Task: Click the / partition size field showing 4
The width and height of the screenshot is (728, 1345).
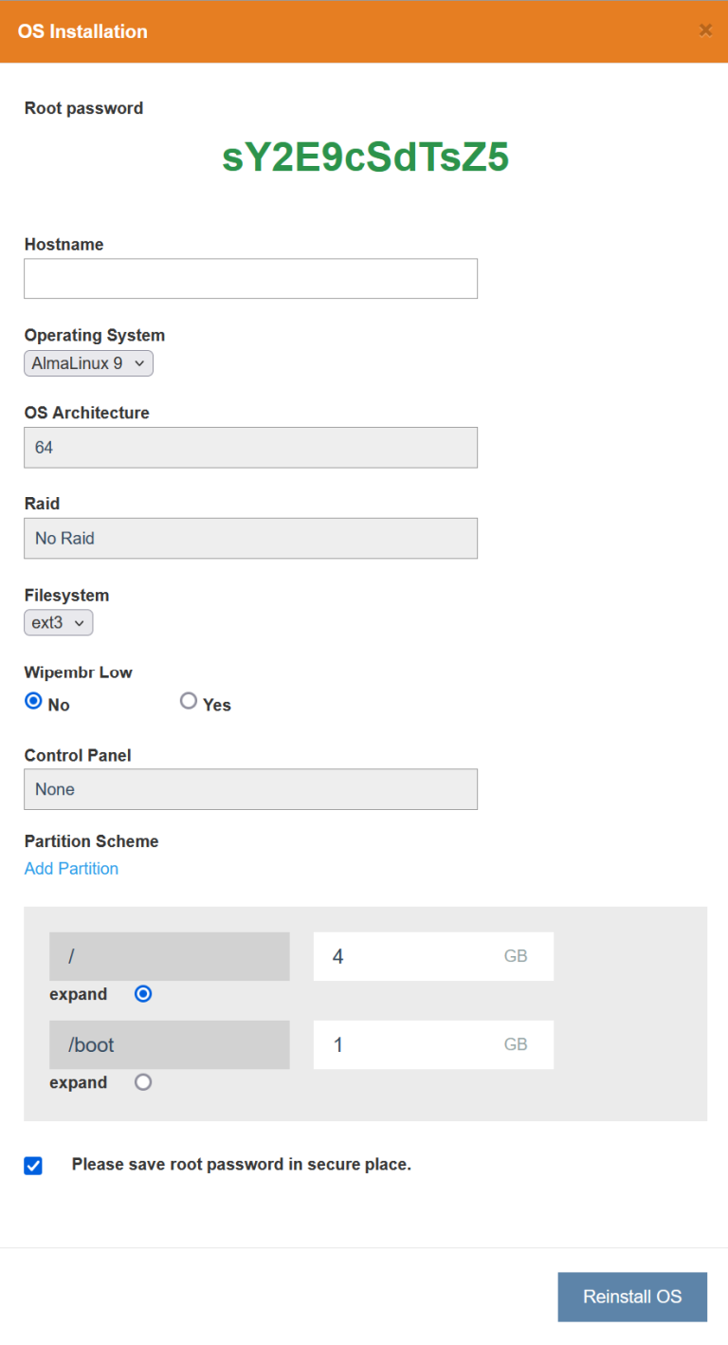Action: (432, 956)
